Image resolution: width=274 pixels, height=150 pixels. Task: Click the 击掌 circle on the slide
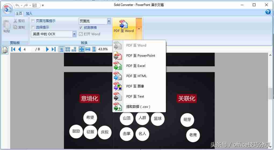[x=127, y=134]
